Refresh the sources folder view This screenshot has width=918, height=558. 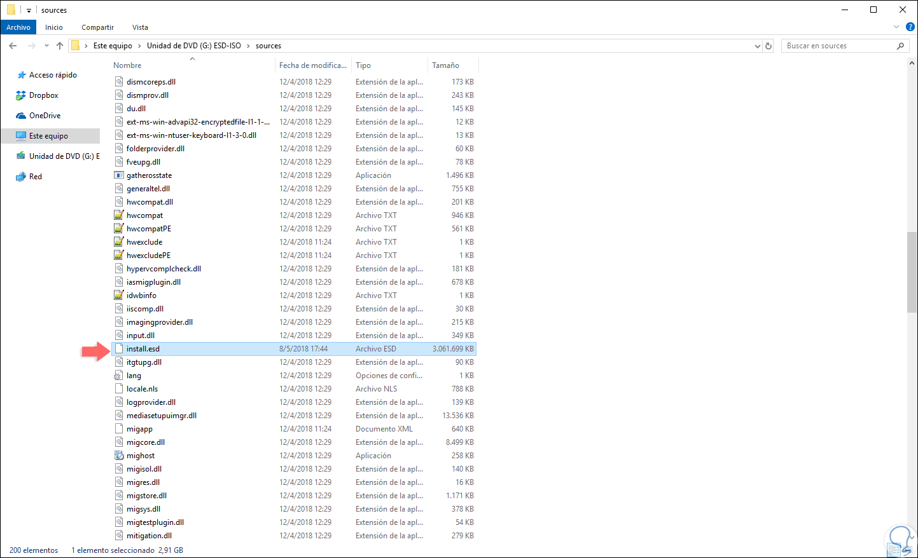[768, 46]
